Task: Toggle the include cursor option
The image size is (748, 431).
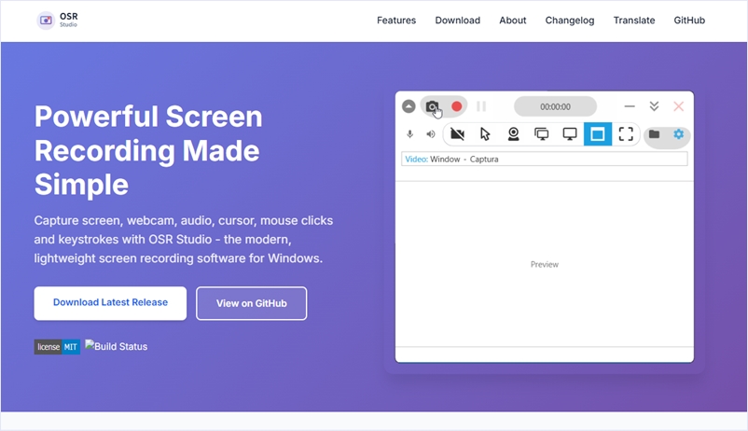Action: (x=485, y=134)
